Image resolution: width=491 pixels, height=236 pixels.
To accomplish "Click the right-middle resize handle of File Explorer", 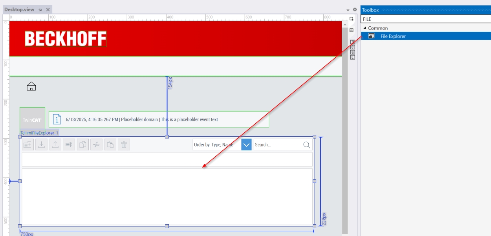I will (x=314, y=181).
